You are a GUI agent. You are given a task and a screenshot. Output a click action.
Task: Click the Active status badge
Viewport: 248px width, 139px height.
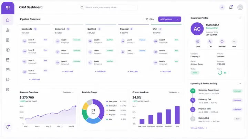click(195, 73)
